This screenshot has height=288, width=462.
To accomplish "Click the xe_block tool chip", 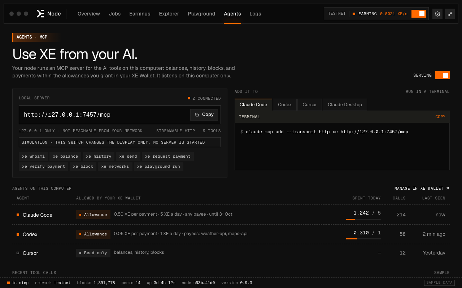I will coord(83,167).
